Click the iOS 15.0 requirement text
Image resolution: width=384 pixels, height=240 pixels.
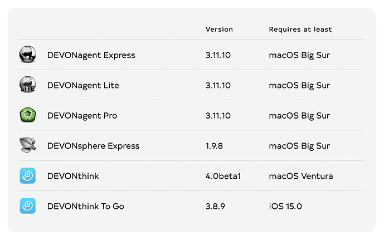click(x=285, y=206)
